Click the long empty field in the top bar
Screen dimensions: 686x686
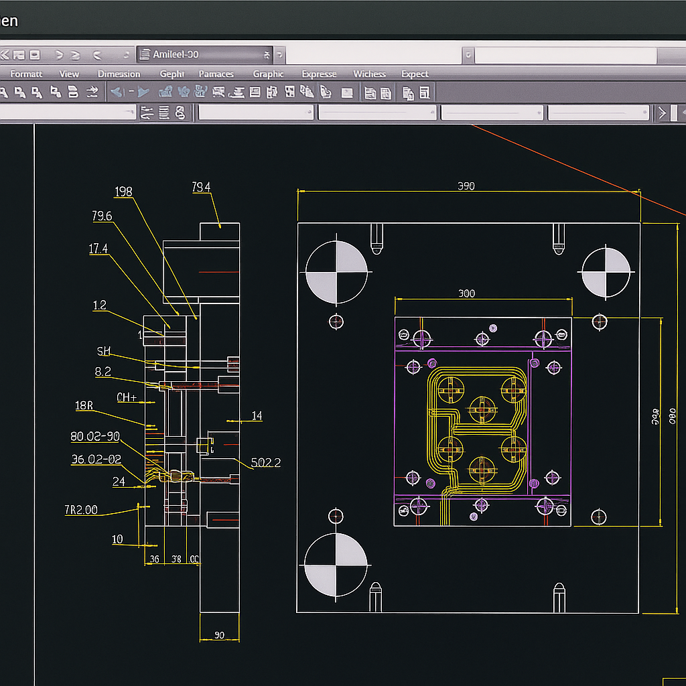(565, 56)
